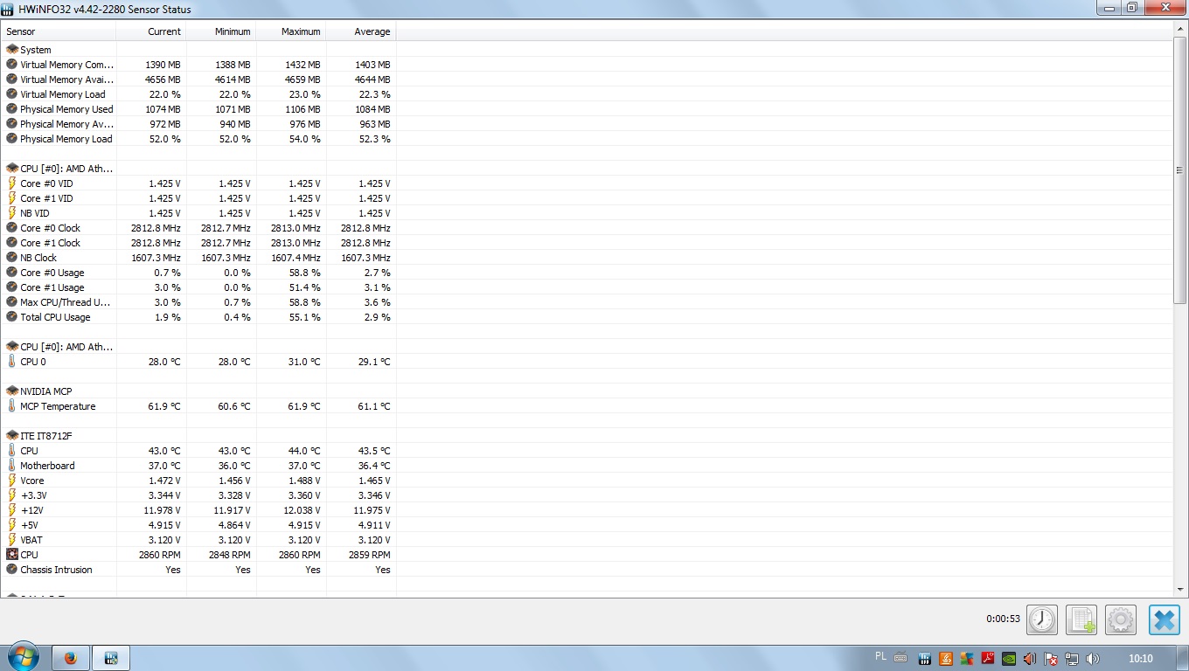Click maximum value 55.1 % of Total CPU Usage
This screenshot has width=1189, height=671.
point(304,317)
